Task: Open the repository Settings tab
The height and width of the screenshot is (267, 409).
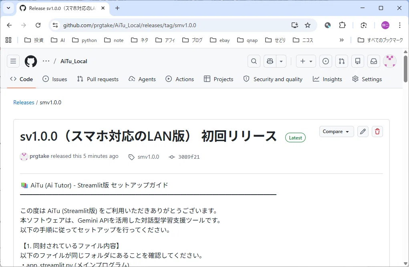Action: [367, 79]
